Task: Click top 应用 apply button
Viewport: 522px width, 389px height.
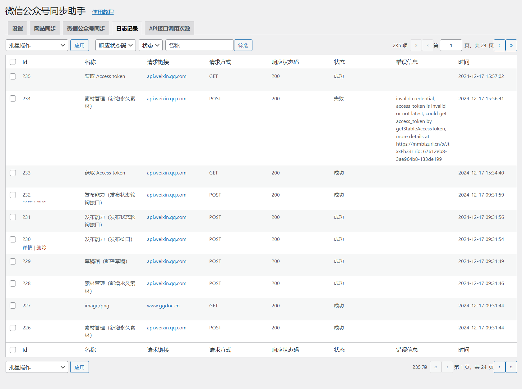Action: 80,45
